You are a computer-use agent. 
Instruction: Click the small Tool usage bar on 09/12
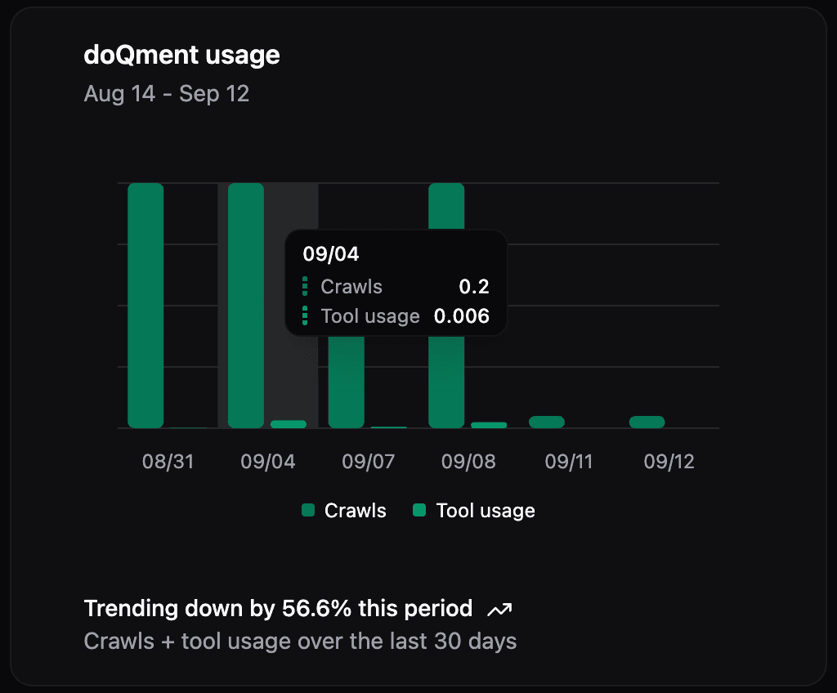[x=647, y=420]
